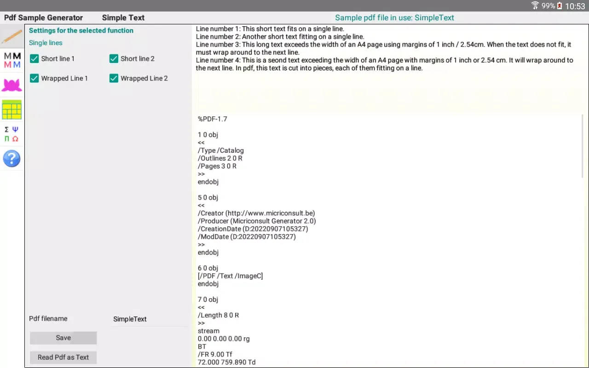589x368 pixels.
Task: Click the Save button
Action: (x=64, y=338)
